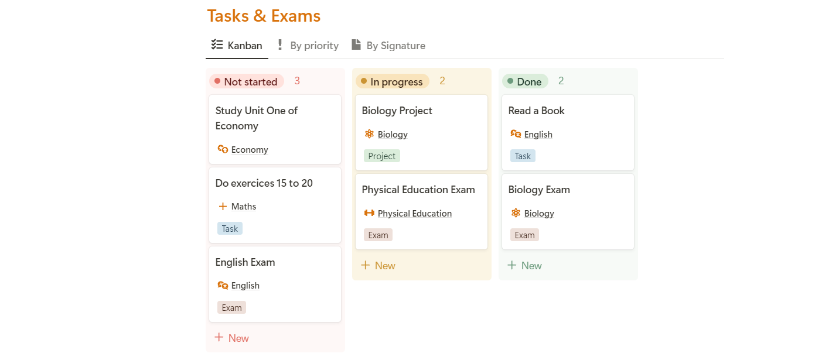Click the Project tag on Biology Project
The image size is (839, 360).
382,156
